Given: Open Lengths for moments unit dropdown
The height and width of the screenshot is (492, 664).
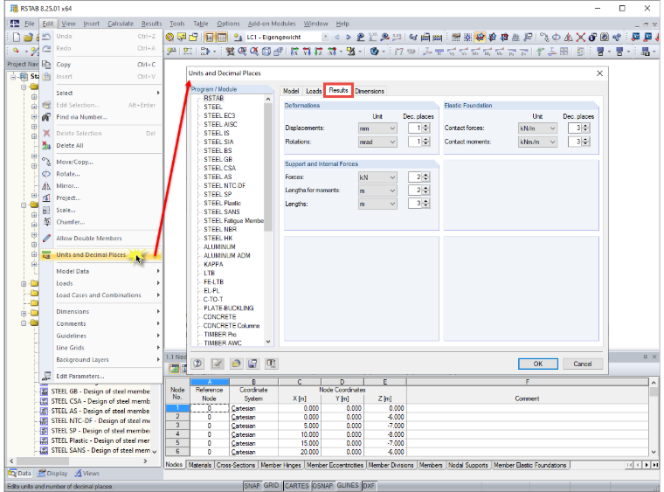Looking at the screenshot, I should point(377,191).
